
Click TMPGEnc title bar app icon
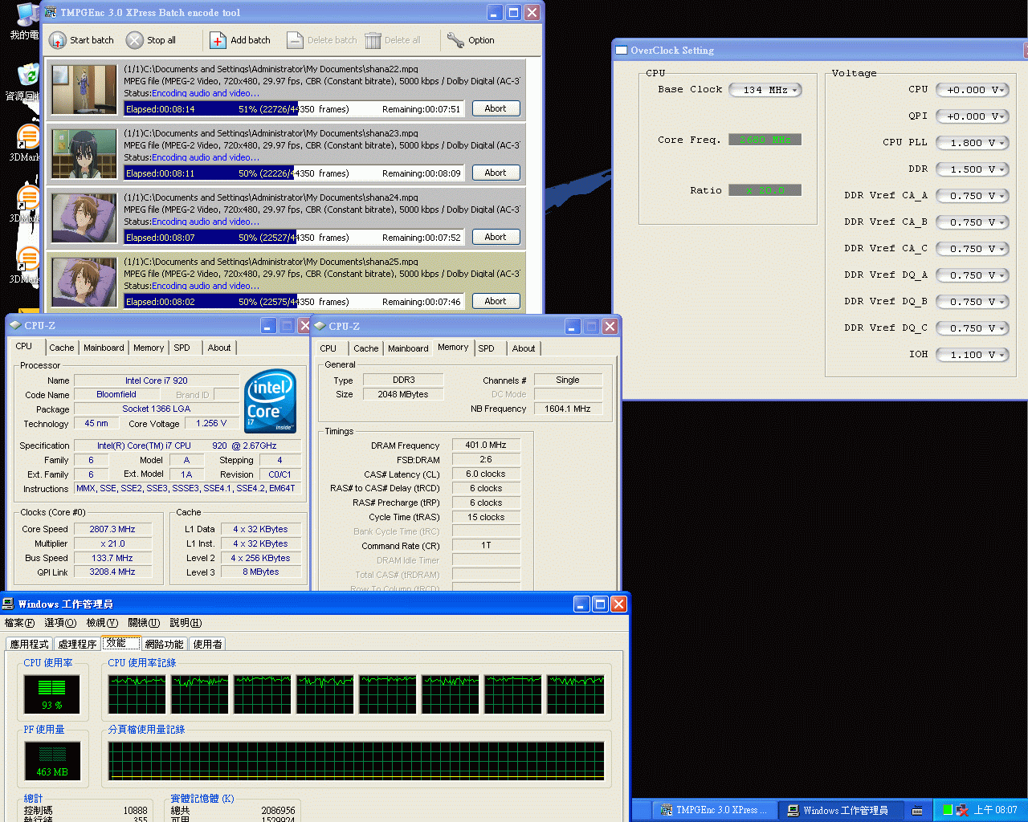51,12
